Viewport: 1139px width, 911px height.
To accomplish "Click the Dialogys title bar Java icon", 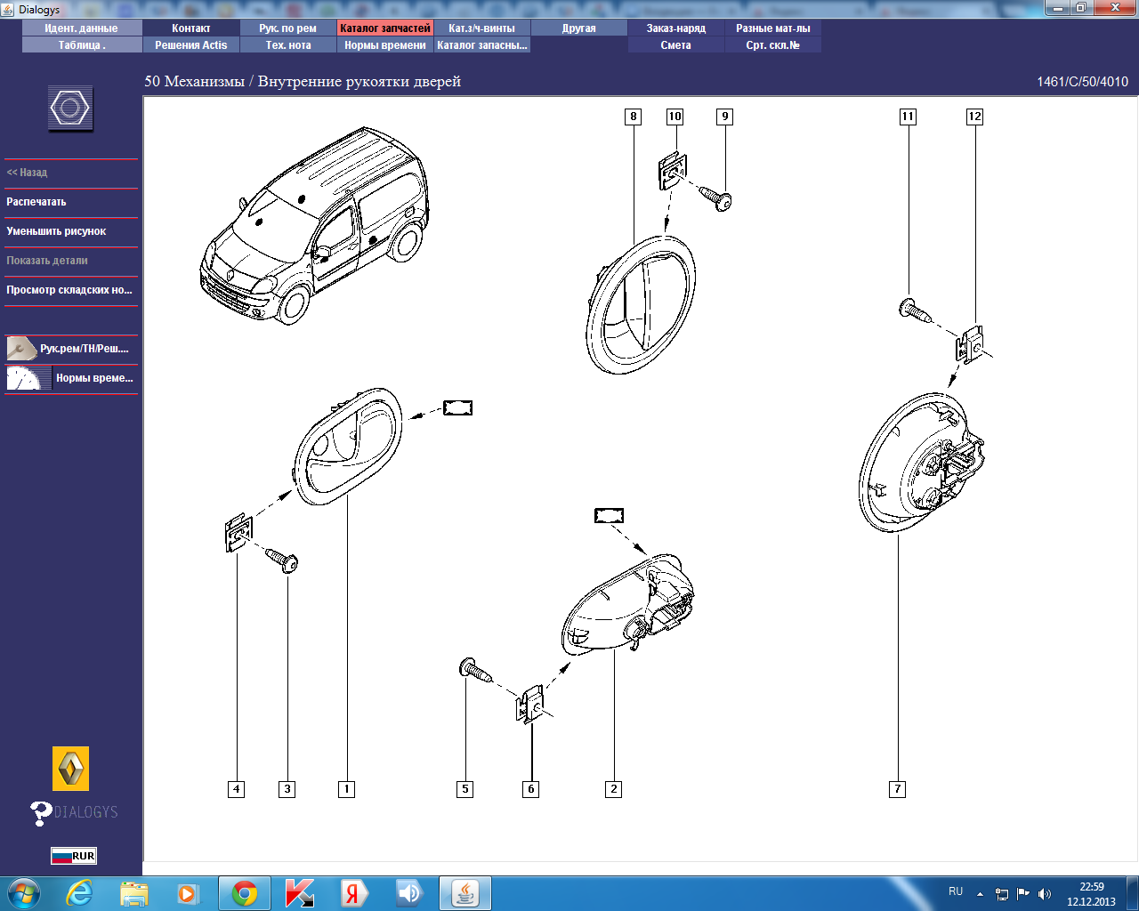I will tap(8, 9).
